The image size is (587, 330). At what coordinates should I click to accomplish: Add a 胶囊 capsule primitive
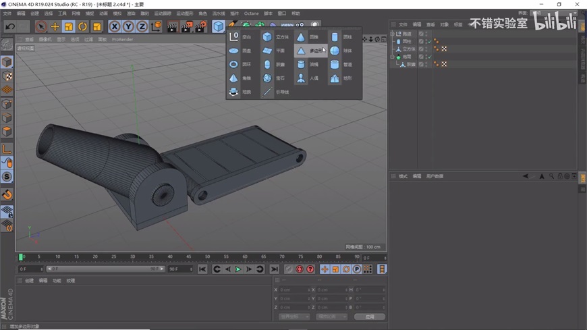(268, 65)
